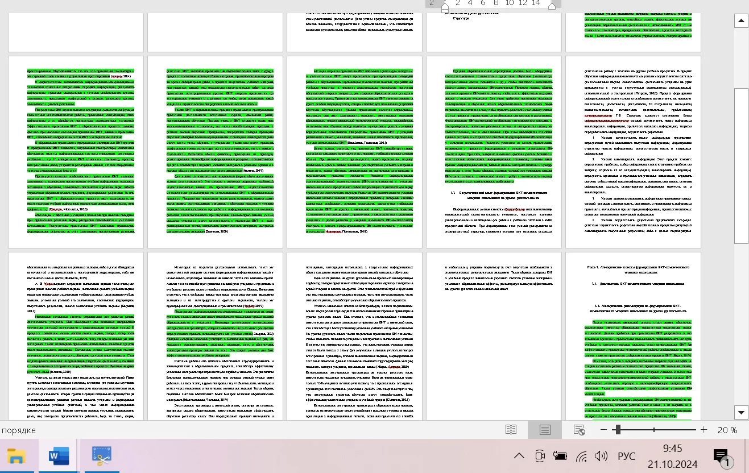Click the speaker volume tray icon
Screen dimensions: 749x473
[601, 456]
